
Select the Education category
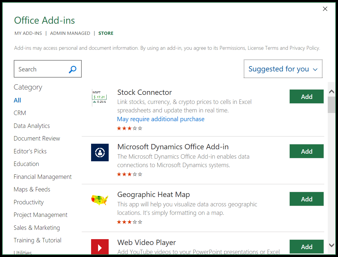(26, 164)
